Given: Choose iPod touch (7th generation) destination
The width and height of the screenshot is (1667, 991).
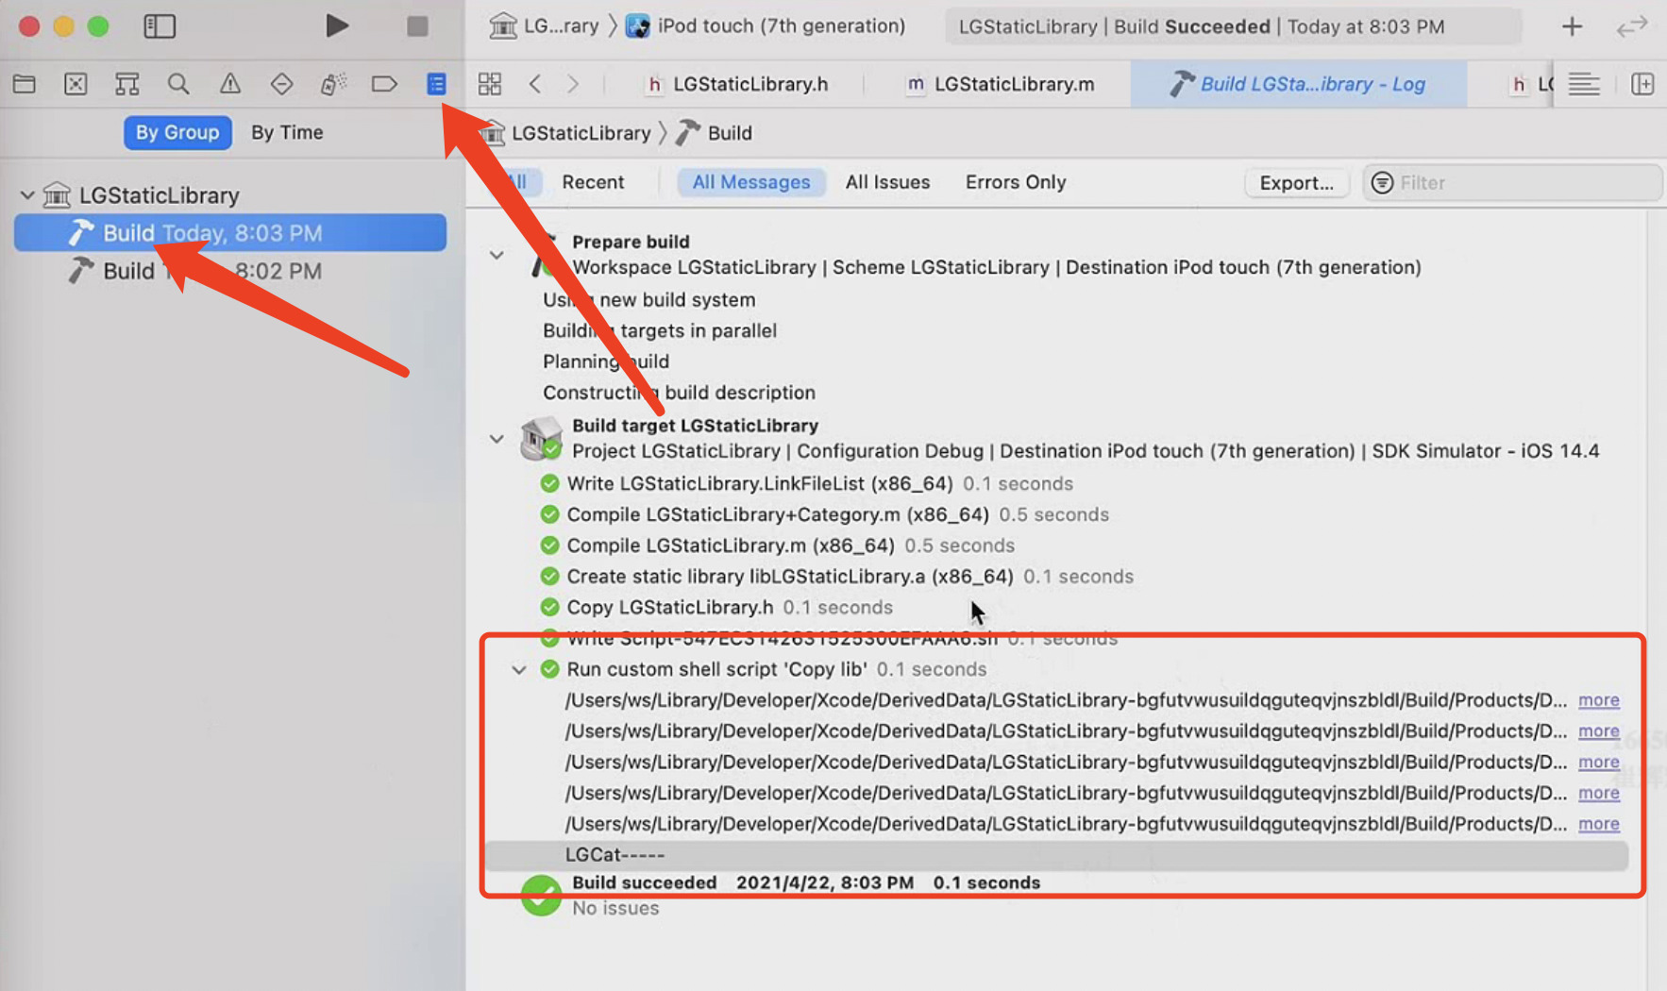Looking at the screenshot, I should tap(766, 25).
